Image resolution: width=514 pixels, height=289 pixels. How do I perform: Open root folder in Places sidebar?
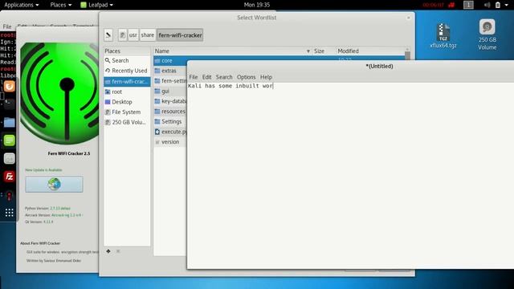(x=127, y=92)
